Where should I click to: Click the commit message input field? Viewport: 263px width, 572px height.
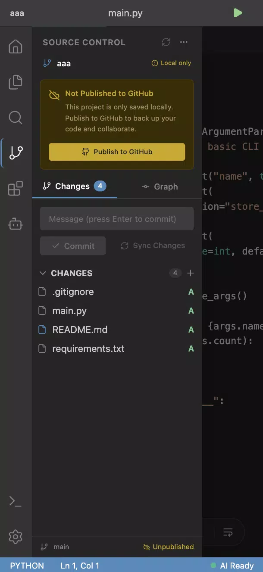117,219
